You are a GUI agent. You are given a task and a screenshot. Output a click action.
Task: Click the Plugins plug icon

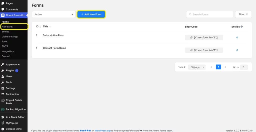tap(3, 71)
